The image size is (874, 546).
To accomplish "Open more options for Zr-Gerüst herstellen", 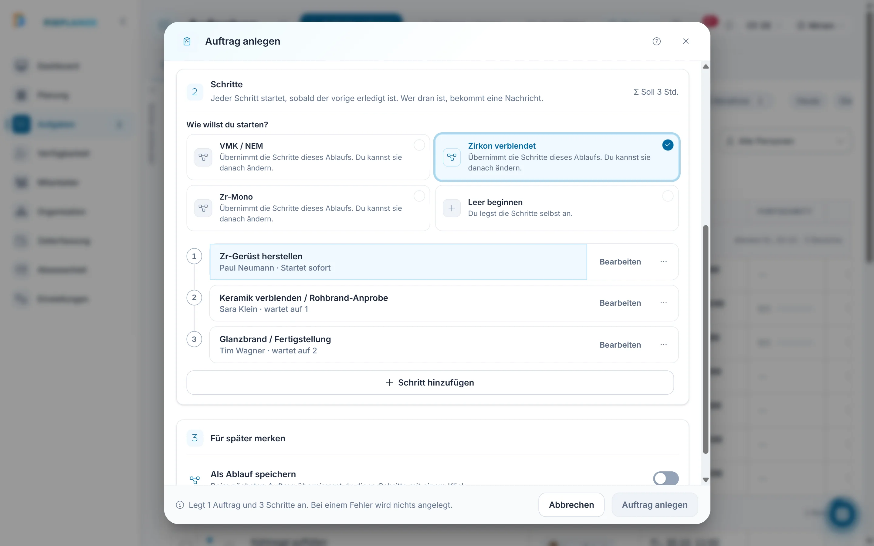I will click(663, 261).
